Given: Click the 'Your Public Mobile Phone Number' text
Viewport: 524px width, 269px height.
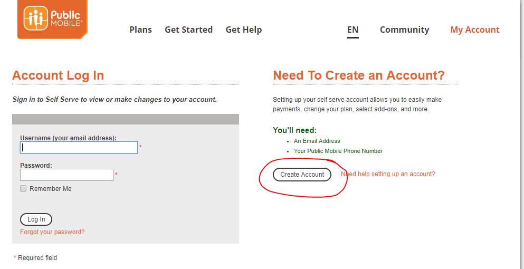Looking at the screenshot, I should (338, 151).
